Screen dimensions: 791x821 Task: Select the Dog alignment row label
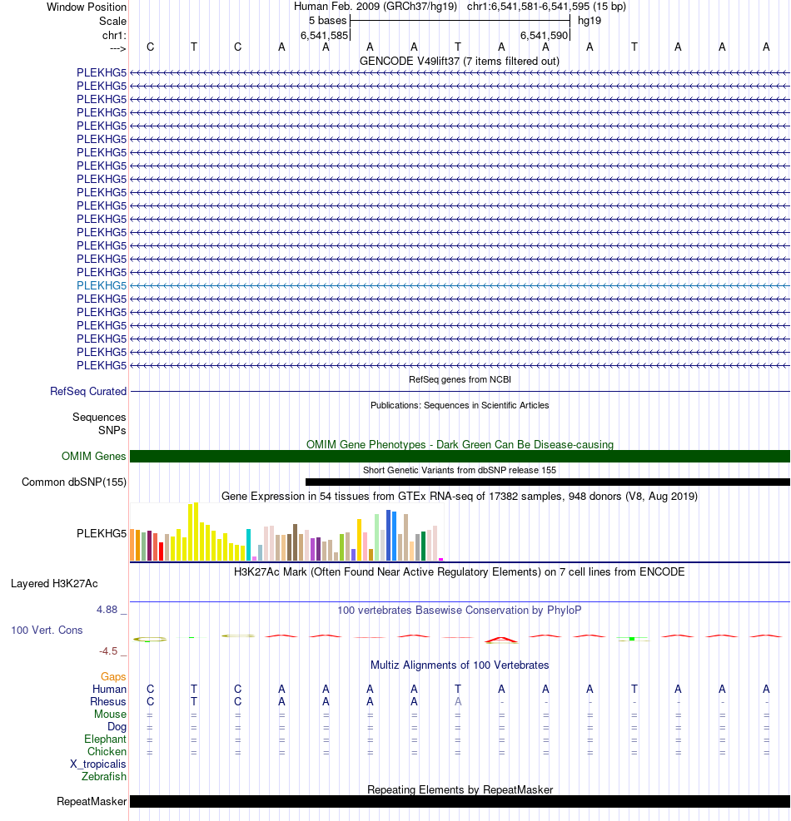pyautogui.click(x=117, y=727)
